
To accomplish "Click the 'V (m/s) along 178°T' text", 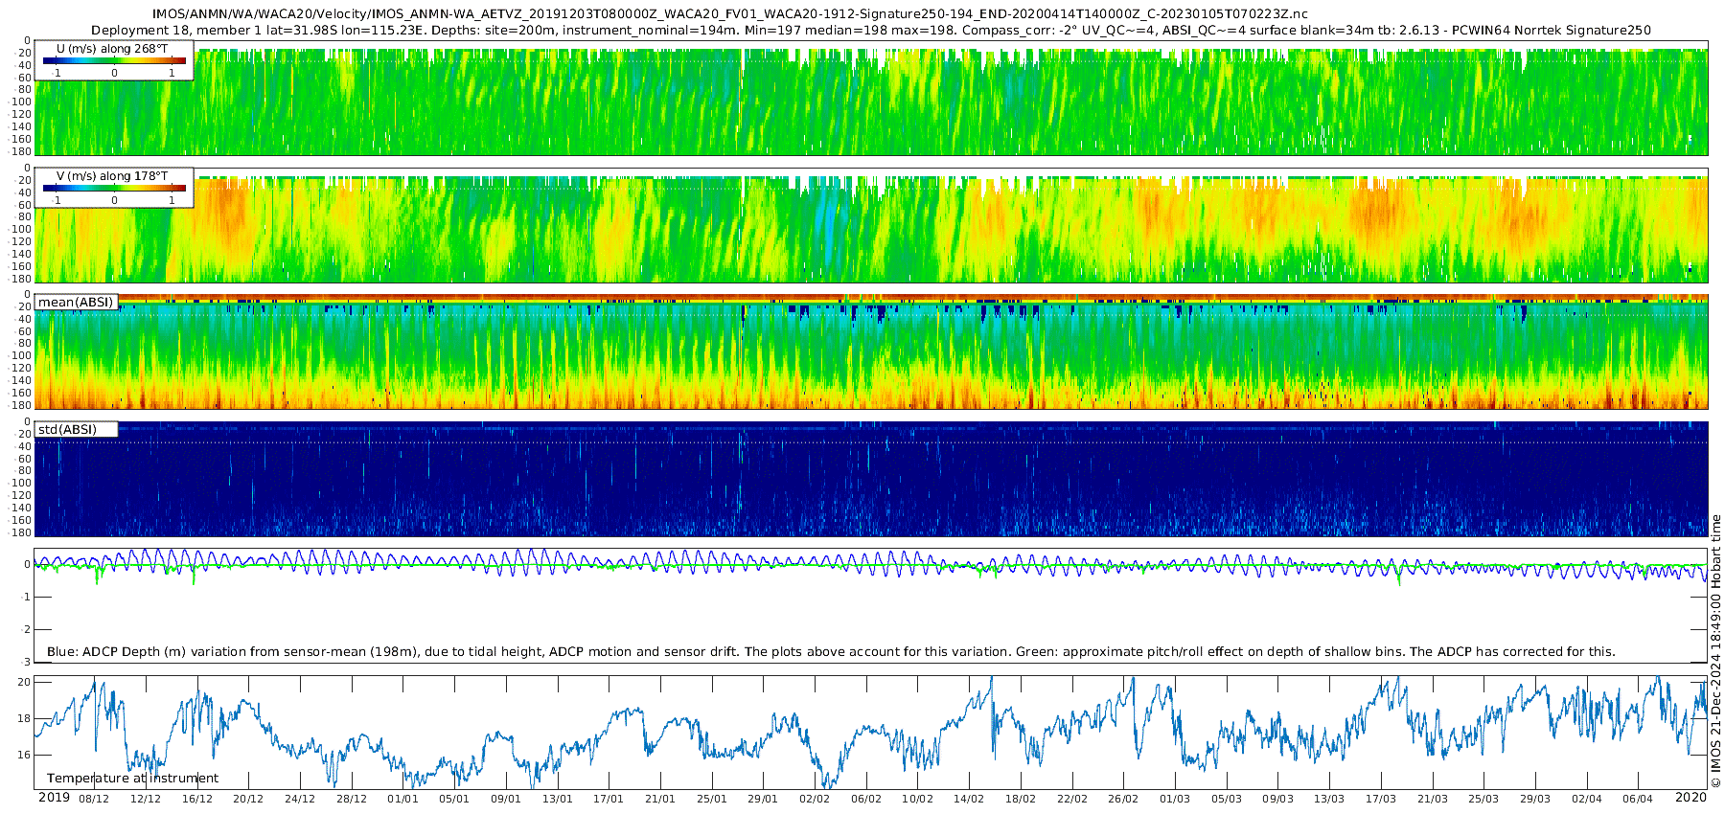I will tap(112, 176).
